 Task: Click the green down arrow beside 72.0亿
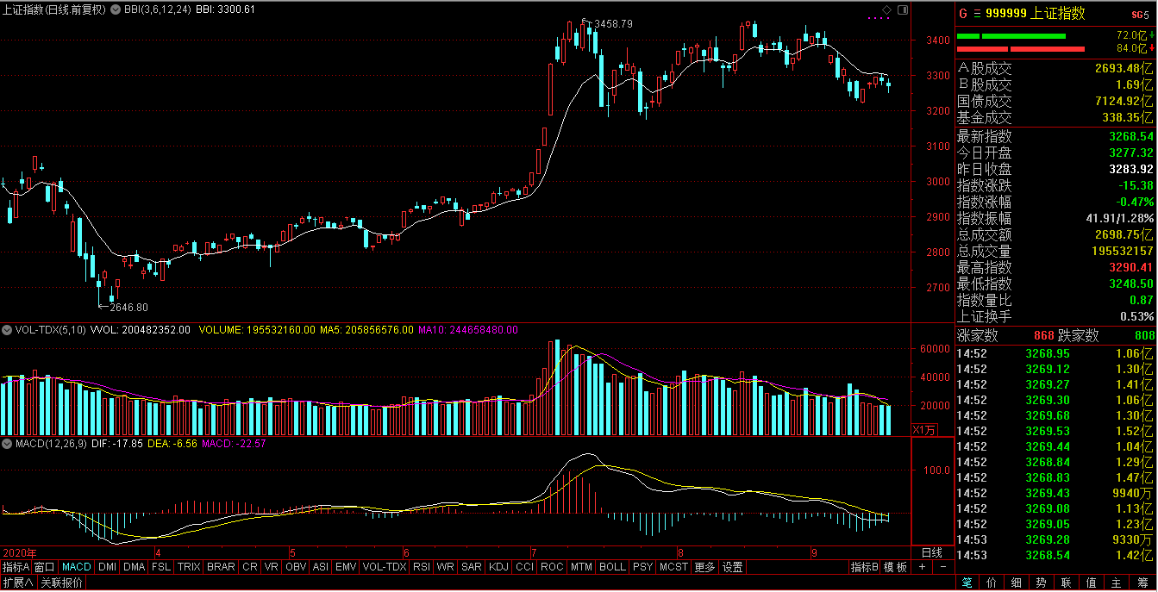click(1153, 35)
